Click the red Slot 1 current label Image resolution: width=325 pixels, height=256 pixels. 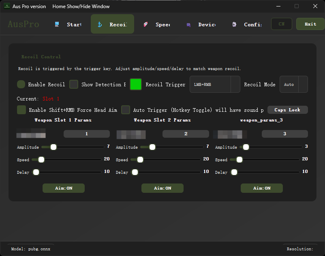click(x=51, y=99)
